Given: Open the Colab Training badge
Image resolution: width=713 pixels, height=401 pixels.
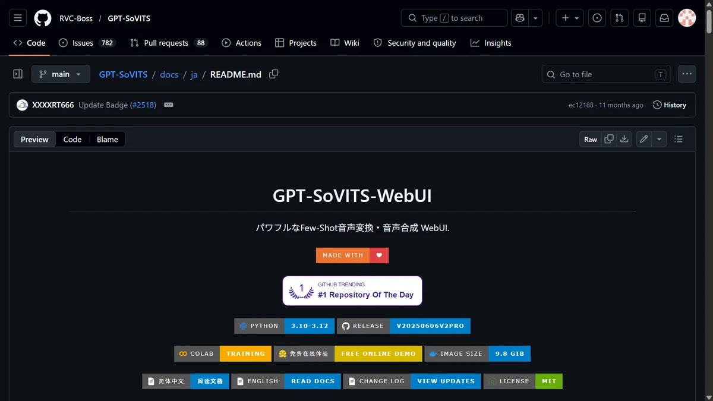Looking at the screenshot, I should pyautogui.click(x=223, y=353).
